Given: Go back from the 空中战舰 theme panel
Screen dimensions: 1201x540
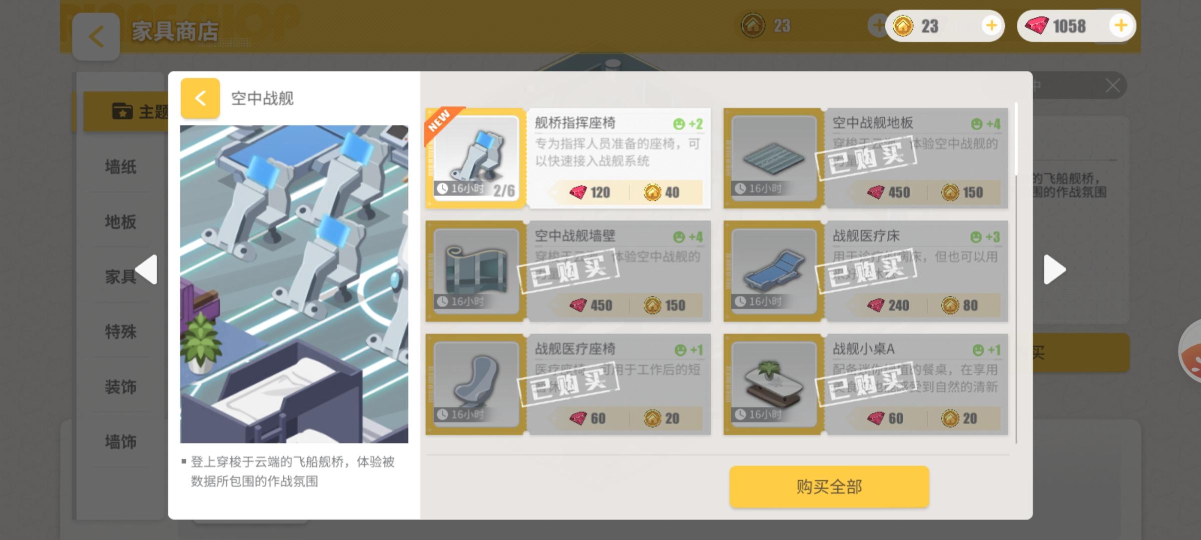Looking at the screenshot, I should point(200,98).
